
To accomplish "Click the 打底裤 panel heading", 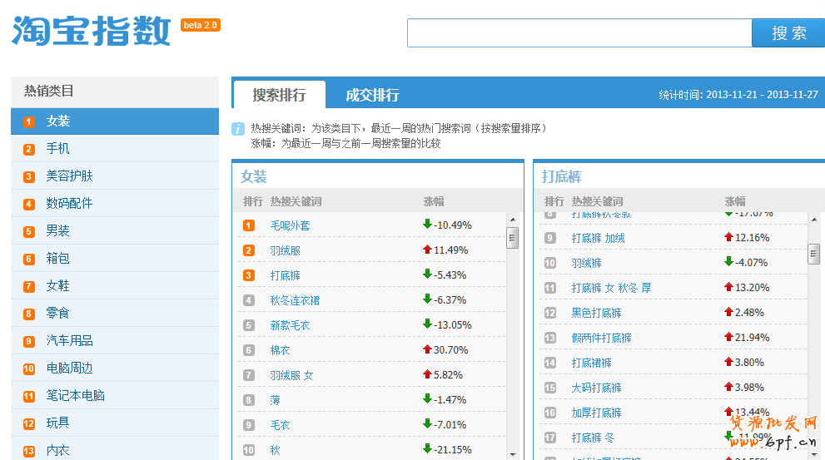I will click(x=561, y=176).
